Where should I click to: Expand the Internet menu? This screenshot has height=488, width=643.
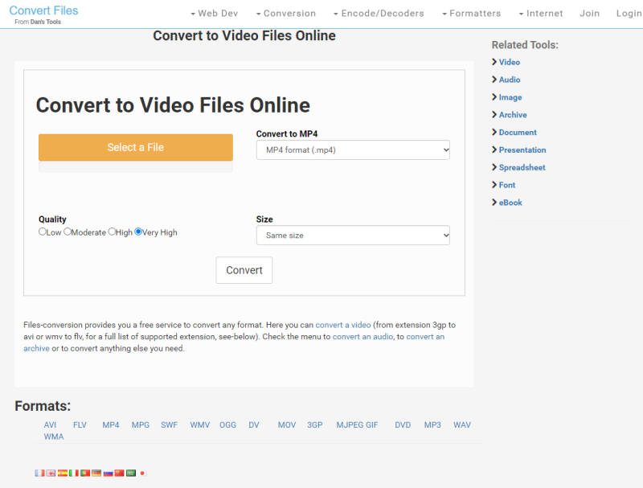pyautogui.click(x=540, y=14)
